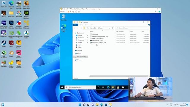
Task: Select This PC in the navigation pane
Action: pos(79,53)
